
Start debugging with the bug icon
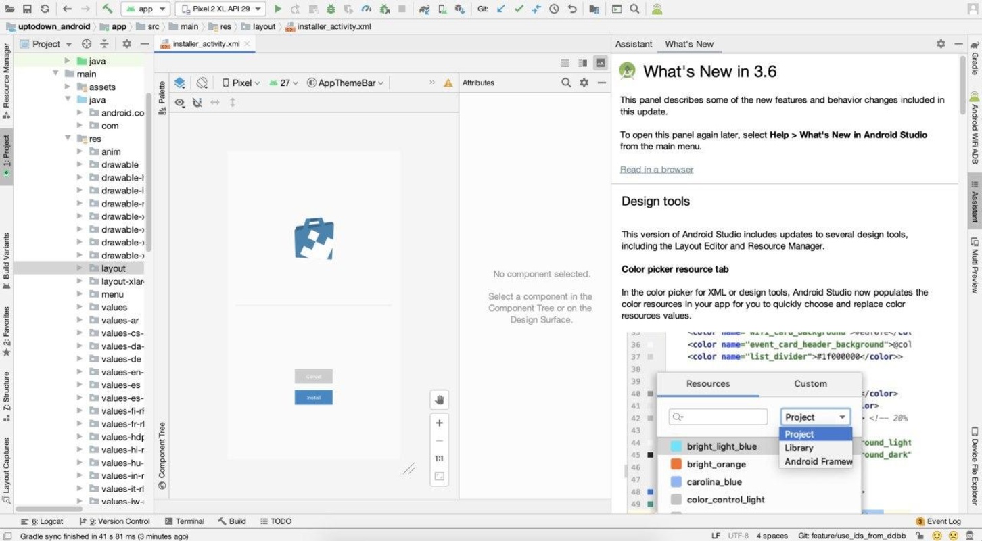coord(331,9)
